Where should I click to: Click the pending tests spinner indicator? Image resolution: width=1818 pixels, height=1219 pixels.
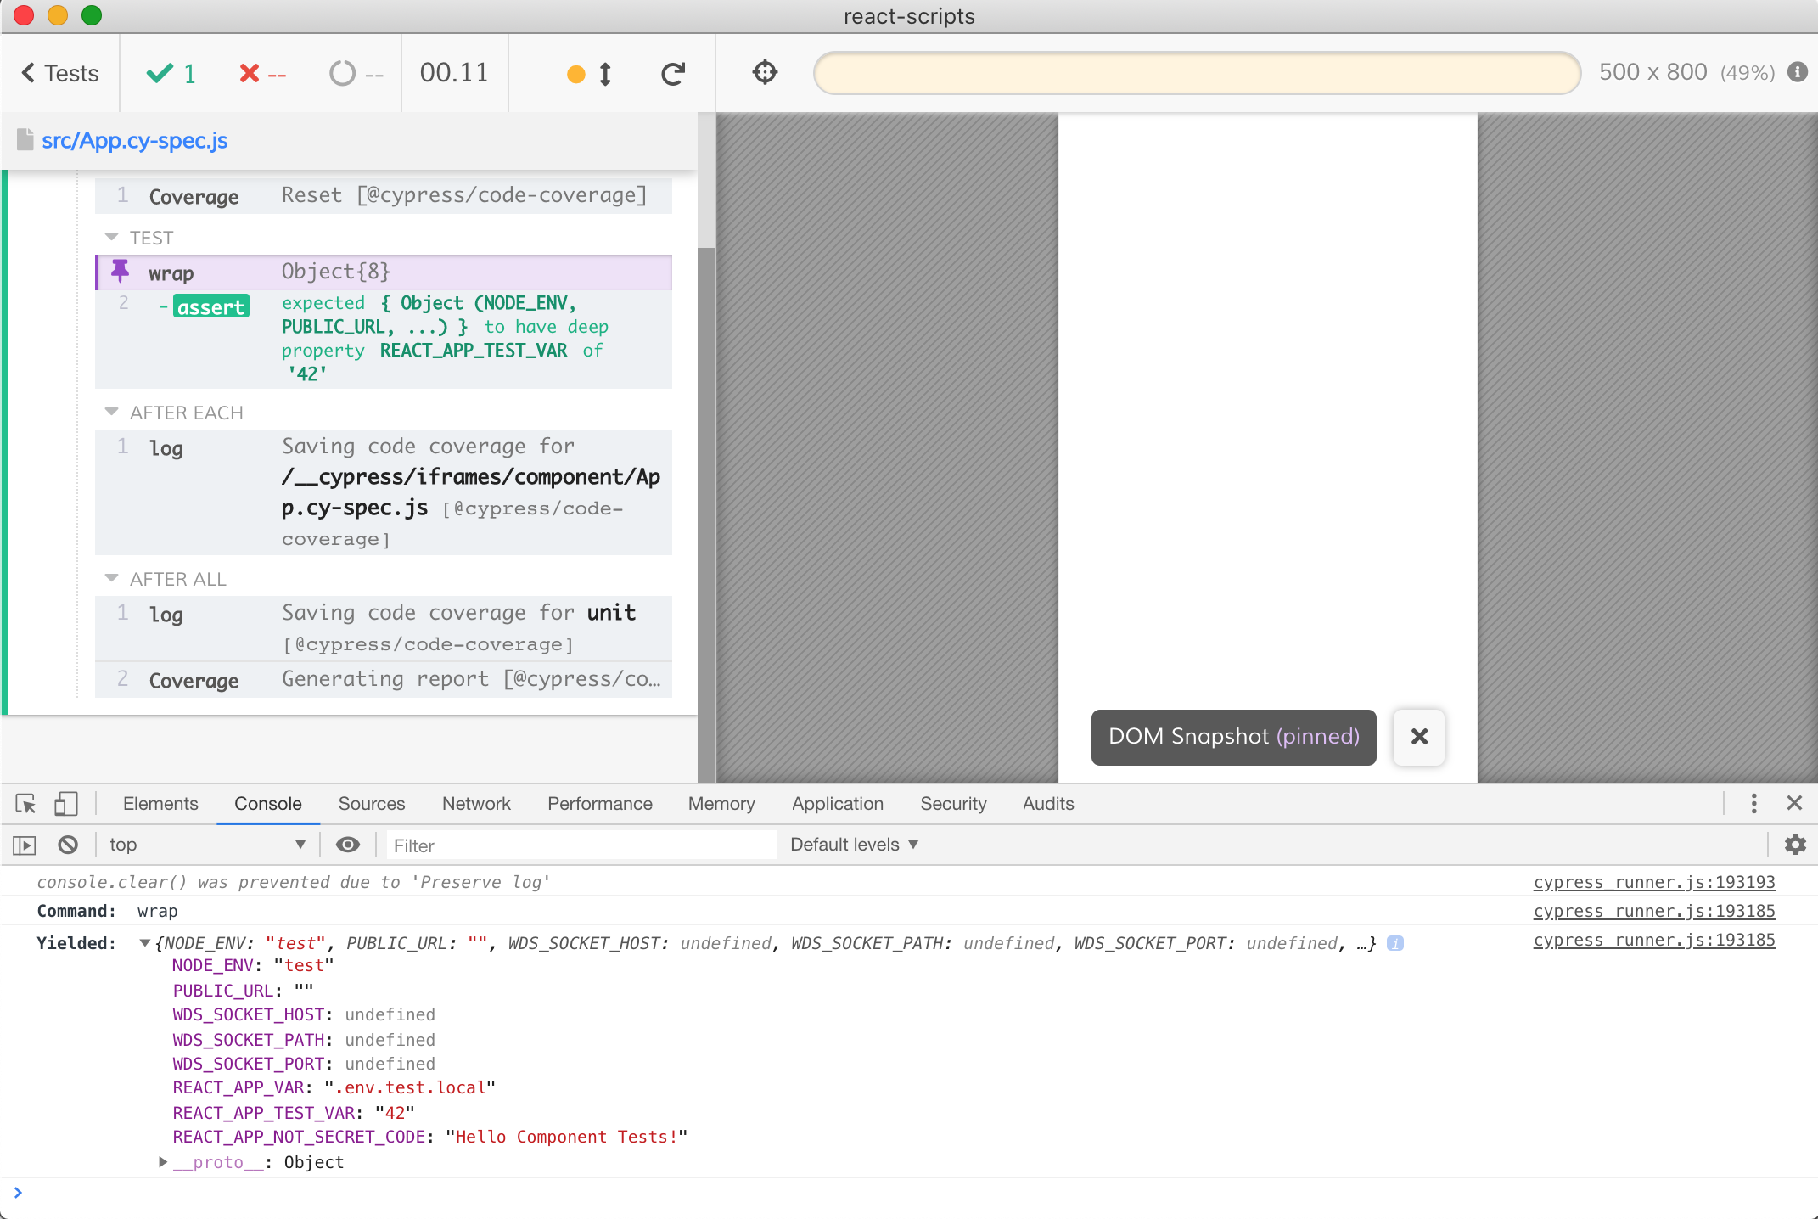[x=356, y=74]
